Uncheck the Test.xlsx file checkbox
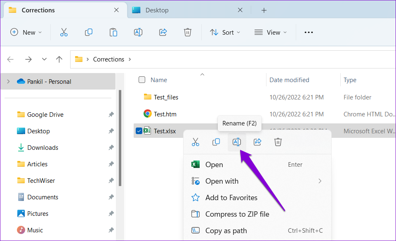The width and height of the screenshot is (396, 241). pos(139,131)
